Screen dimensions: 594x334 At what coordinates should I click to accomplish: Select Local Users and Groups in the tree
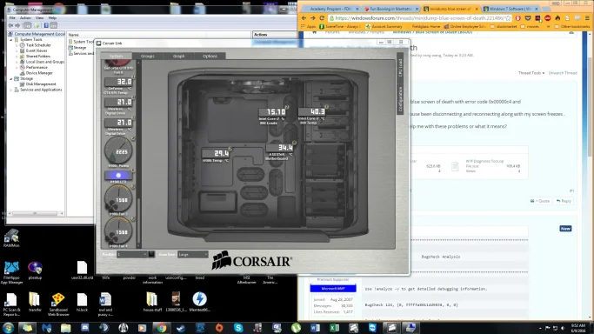pos(45,62)
